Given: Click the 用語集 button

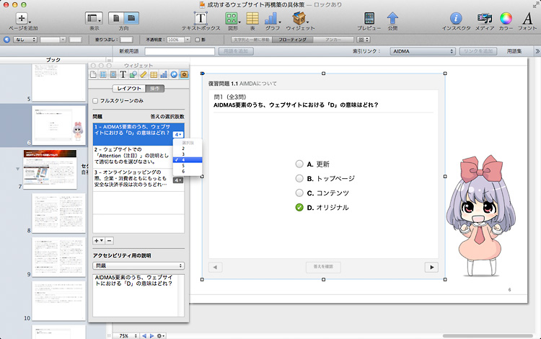Looking at the screenshot, I should point(514,51).
